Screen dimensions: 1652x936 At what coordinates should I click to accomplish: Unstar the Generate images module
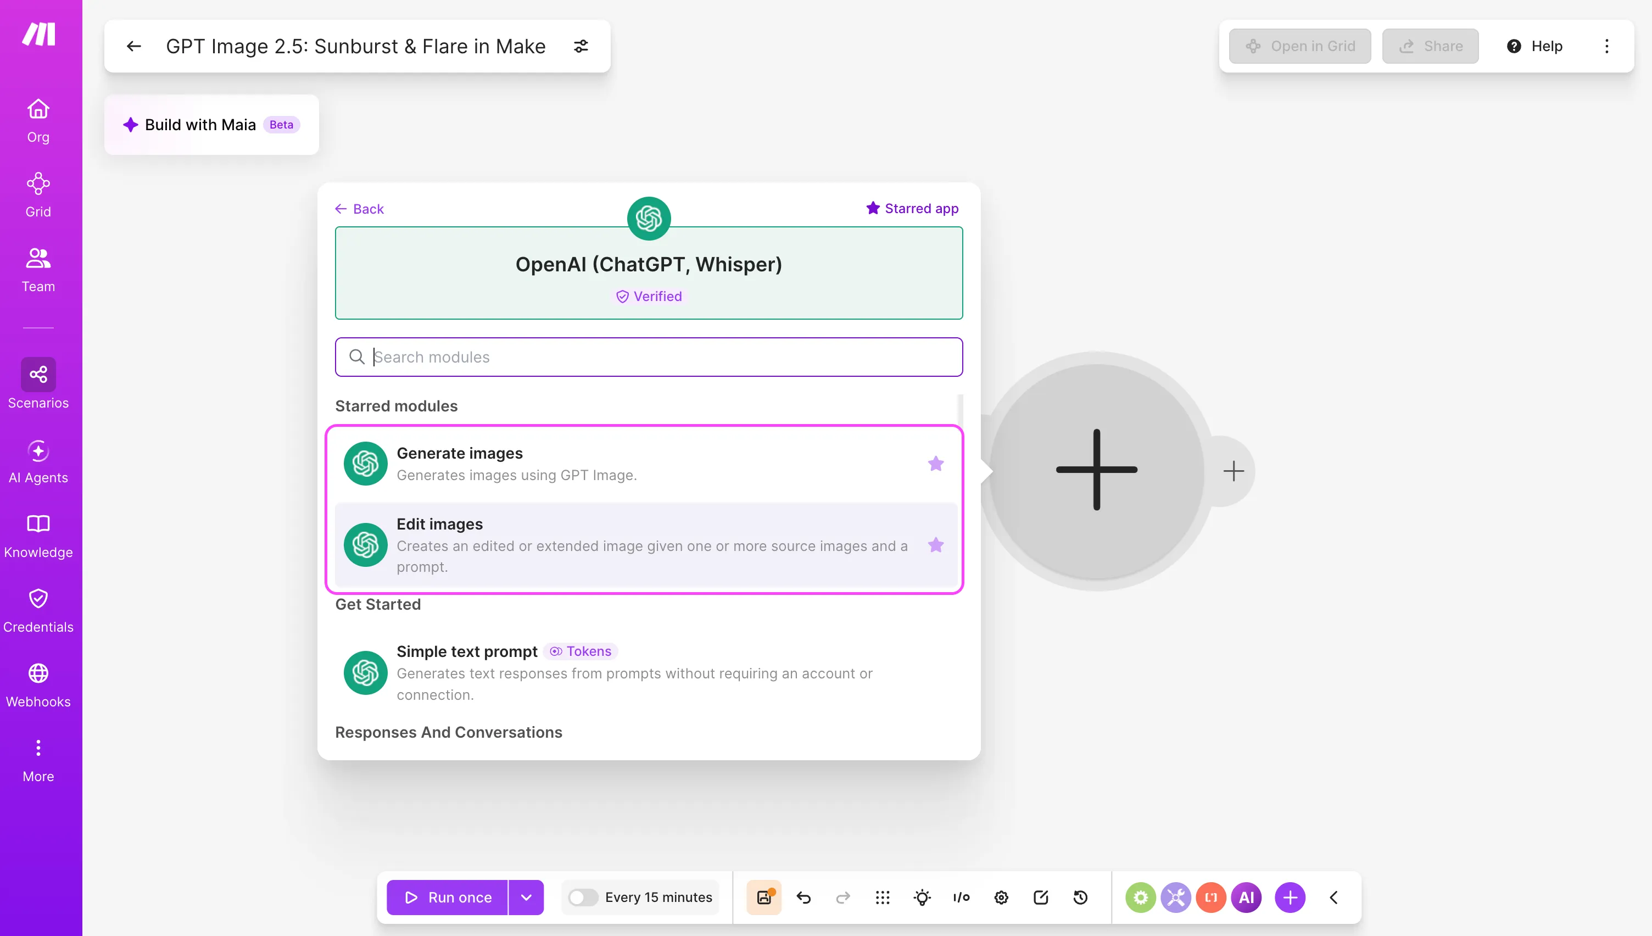935,464
